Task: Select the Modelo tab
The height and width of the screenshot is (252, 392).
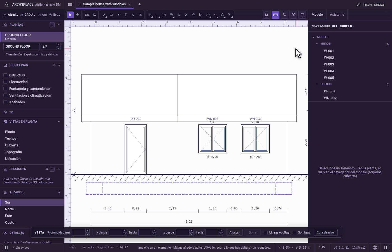Action: pos(317,15)
